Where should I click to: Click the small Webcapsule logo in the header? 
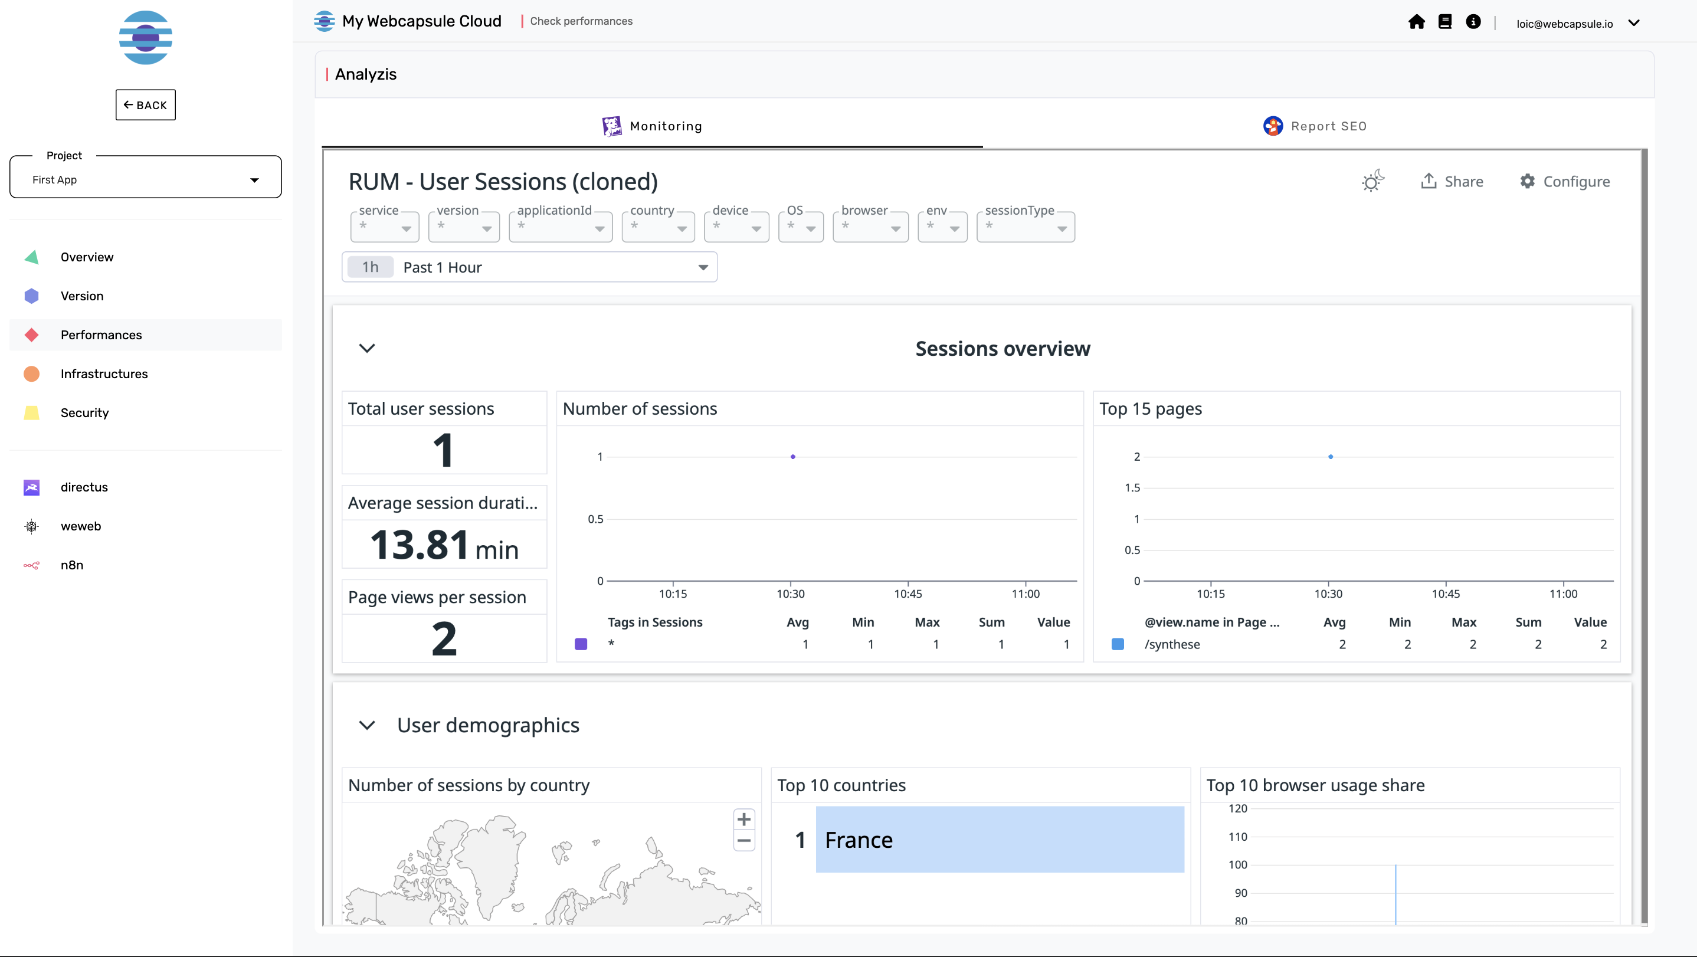point(324,21)
